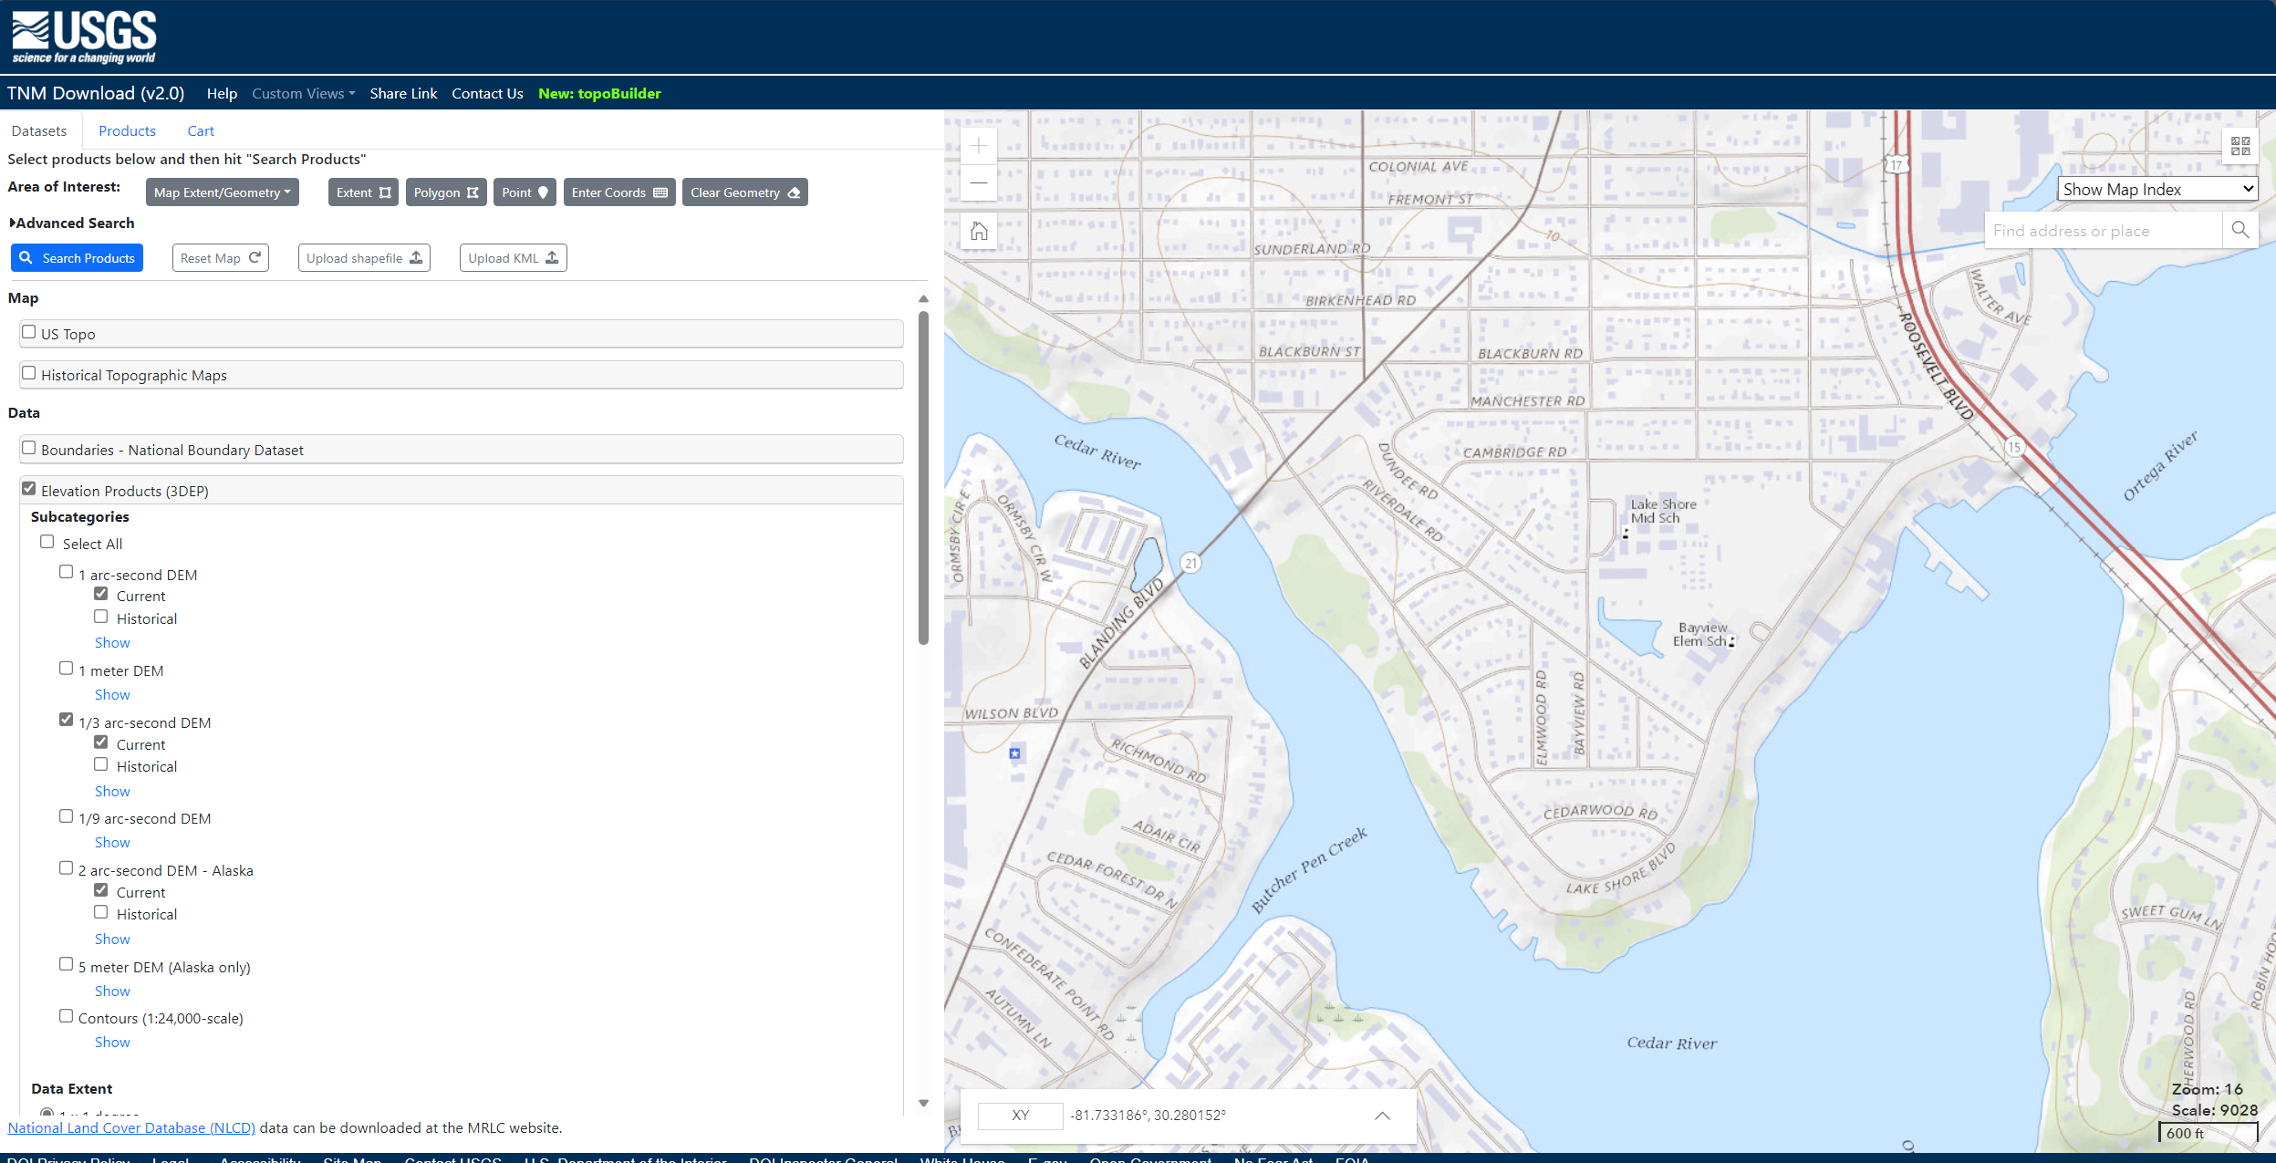Click the datasets panel vertical scrollbar
The image size is (2276, 1163).
pos(923,478)
